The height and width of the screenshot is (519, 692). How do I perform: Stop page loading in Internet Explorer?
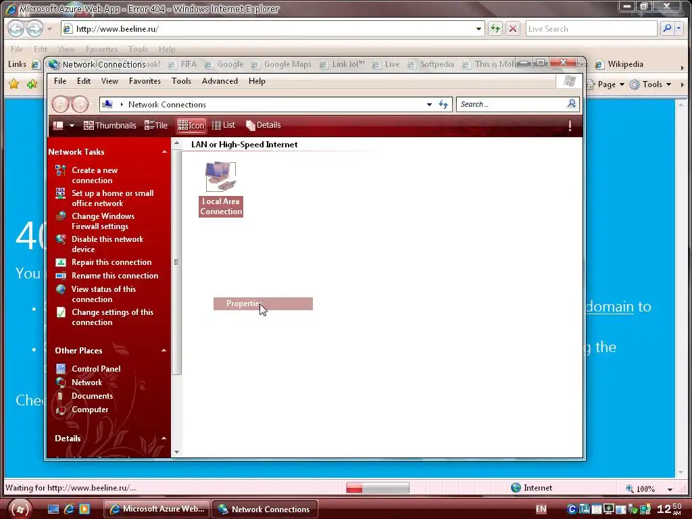pos(513,29)
